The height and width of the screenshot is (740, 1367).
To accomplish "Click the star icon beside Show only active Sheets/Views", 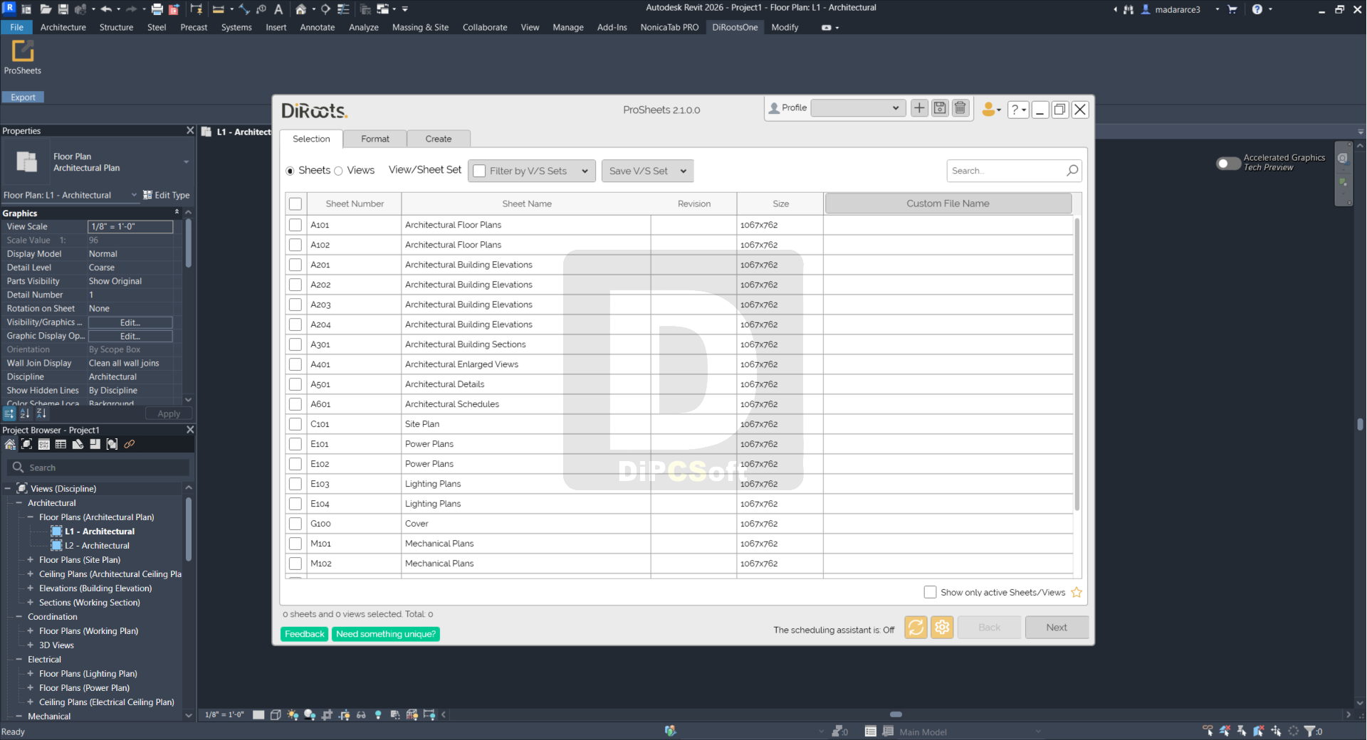I will (1077, 592).
